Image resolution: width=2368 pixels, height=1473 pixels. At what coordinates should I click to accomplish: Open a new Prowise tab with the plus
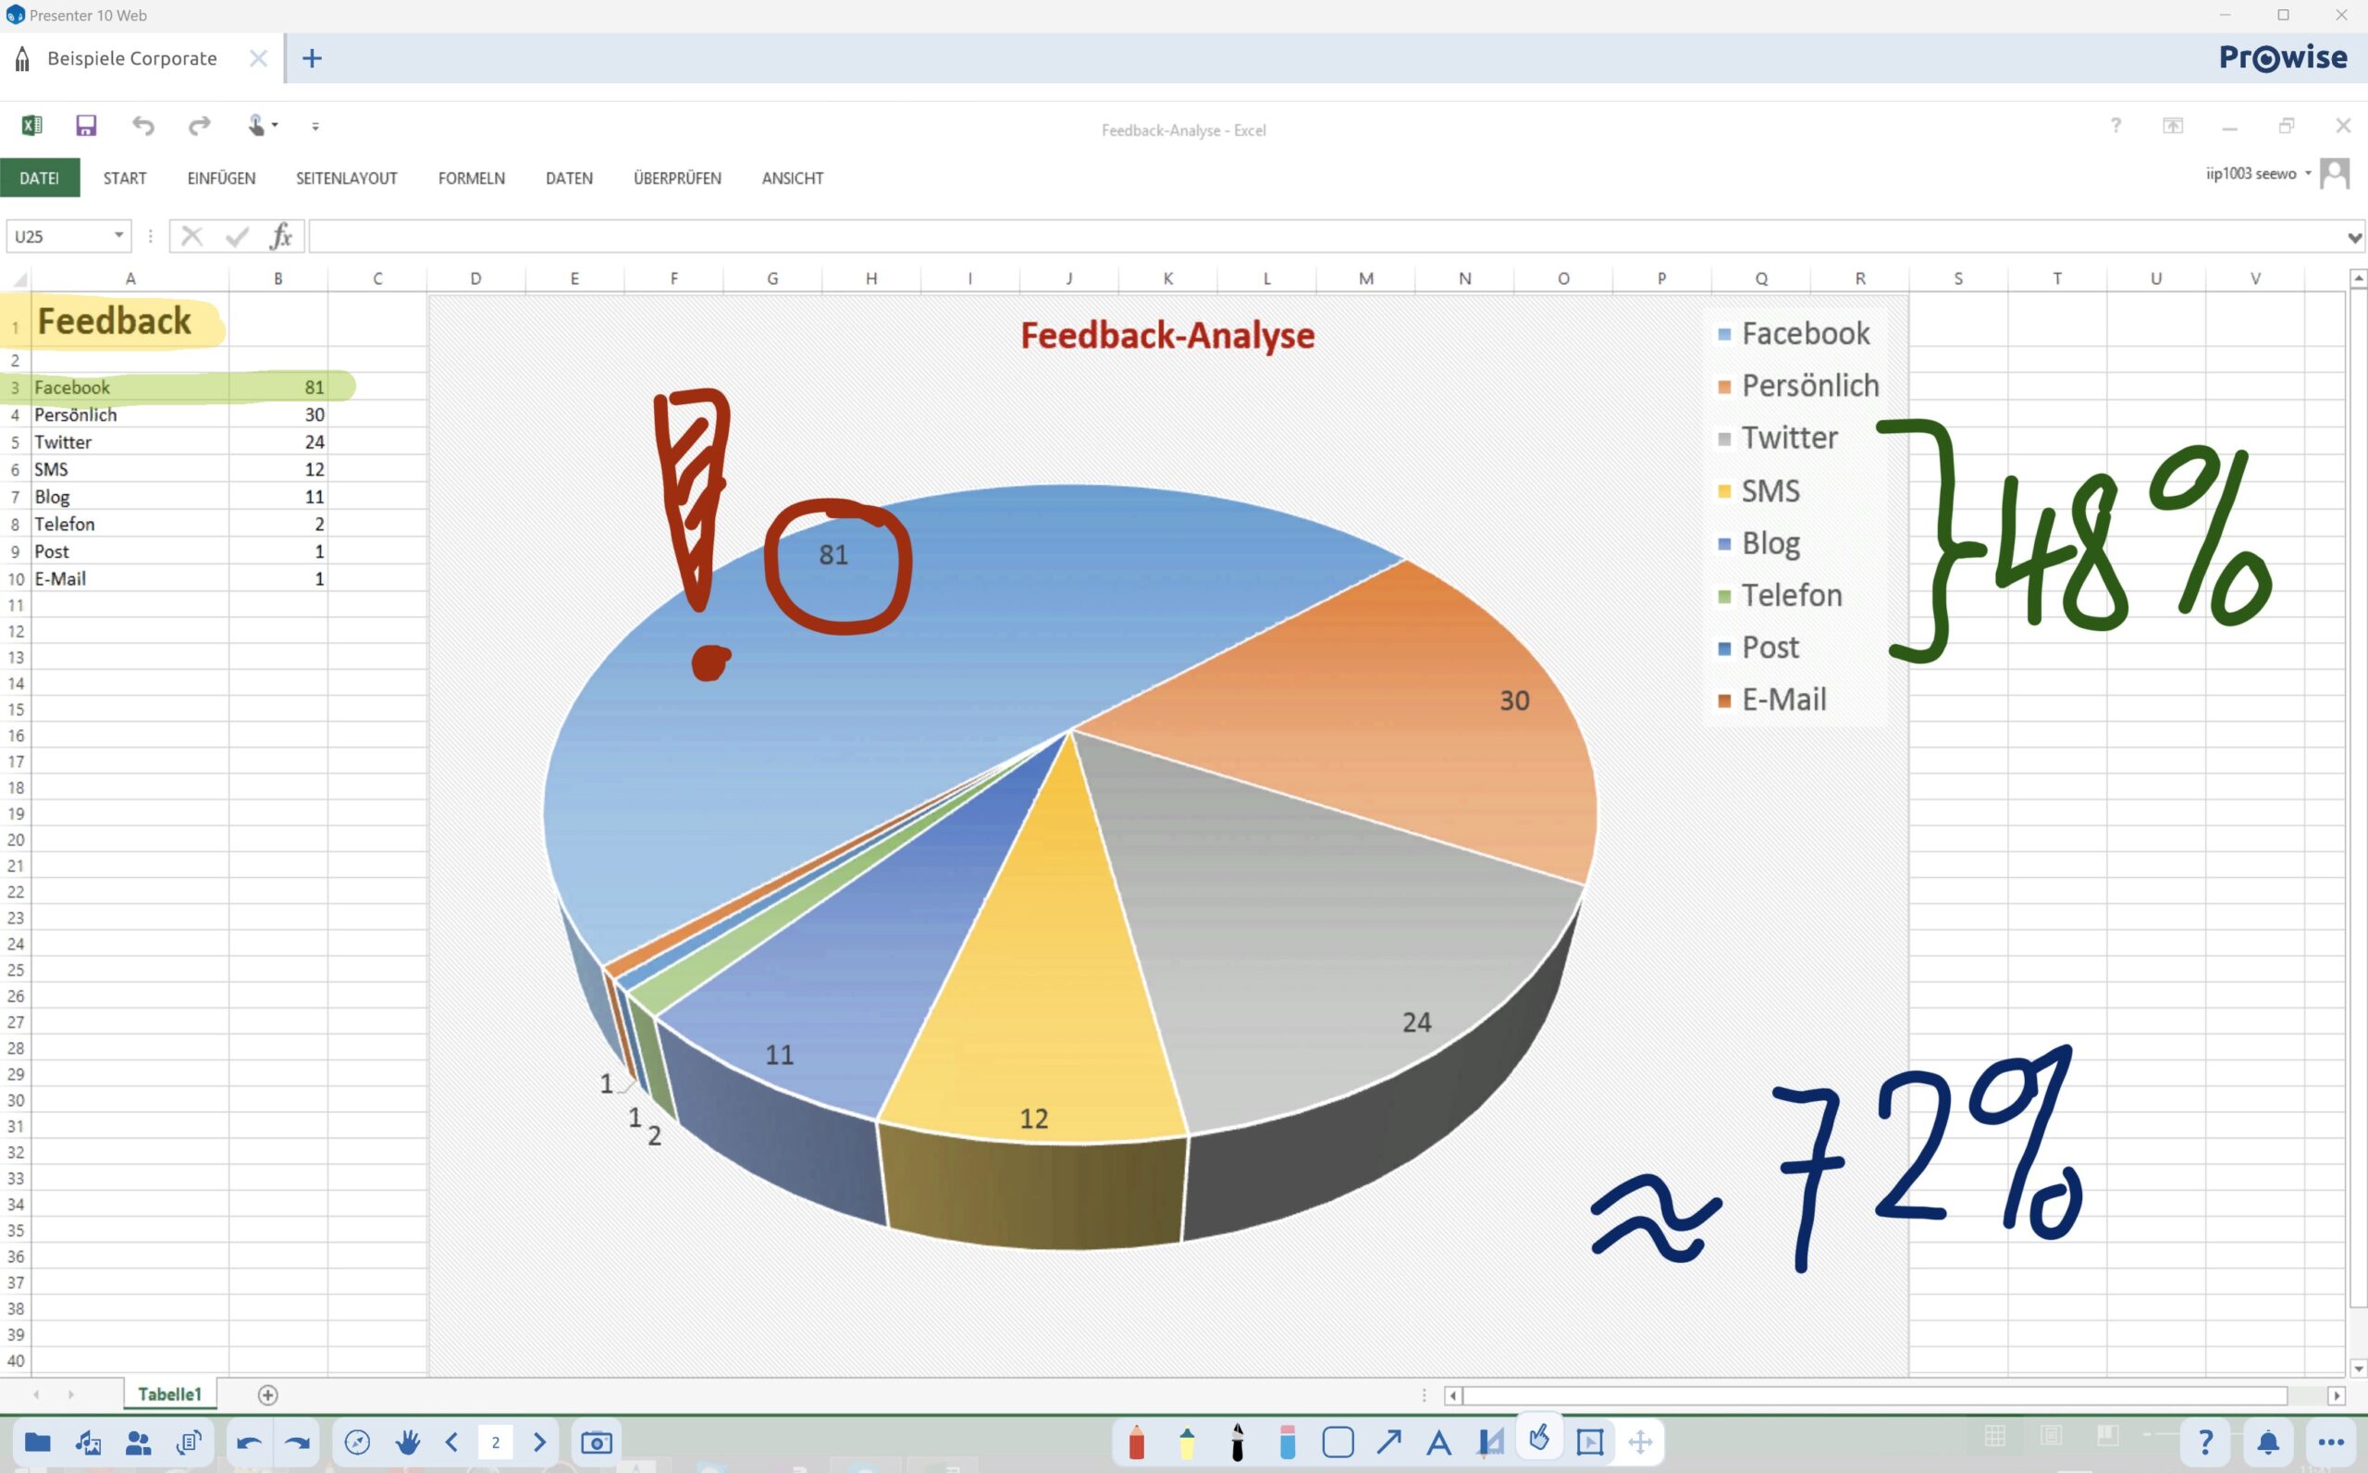click(312, 58)
